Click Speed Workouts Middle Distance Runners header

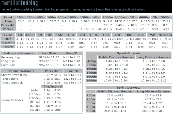(117, 57)
